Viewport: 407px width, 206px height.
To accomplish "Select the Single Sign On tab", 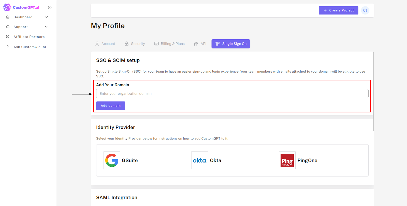I will coord(231,44).
